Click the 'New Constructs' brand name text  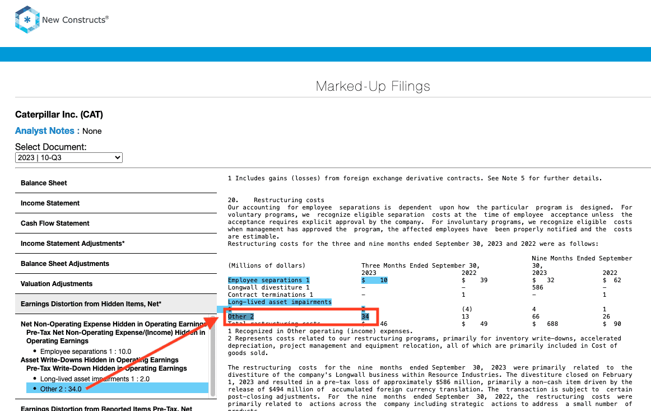click(75, 20)
